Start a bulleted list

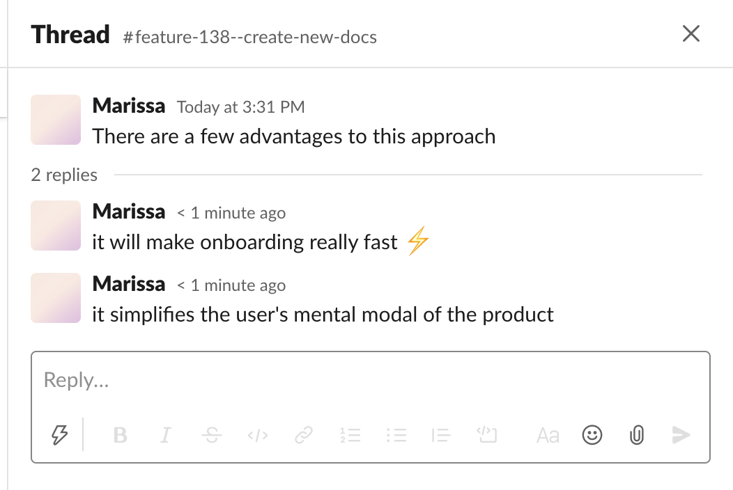pyautogui.click(x=396, y=435)
